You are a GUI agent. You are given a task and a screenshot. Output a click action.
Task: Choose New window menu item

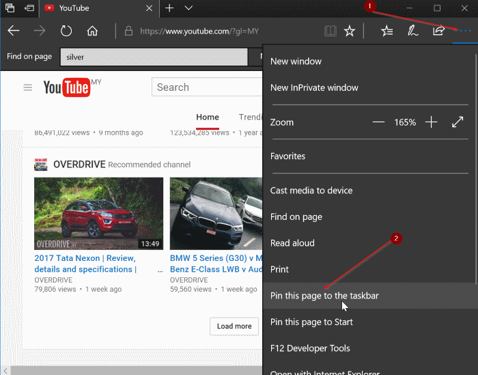tap(369, 61)
